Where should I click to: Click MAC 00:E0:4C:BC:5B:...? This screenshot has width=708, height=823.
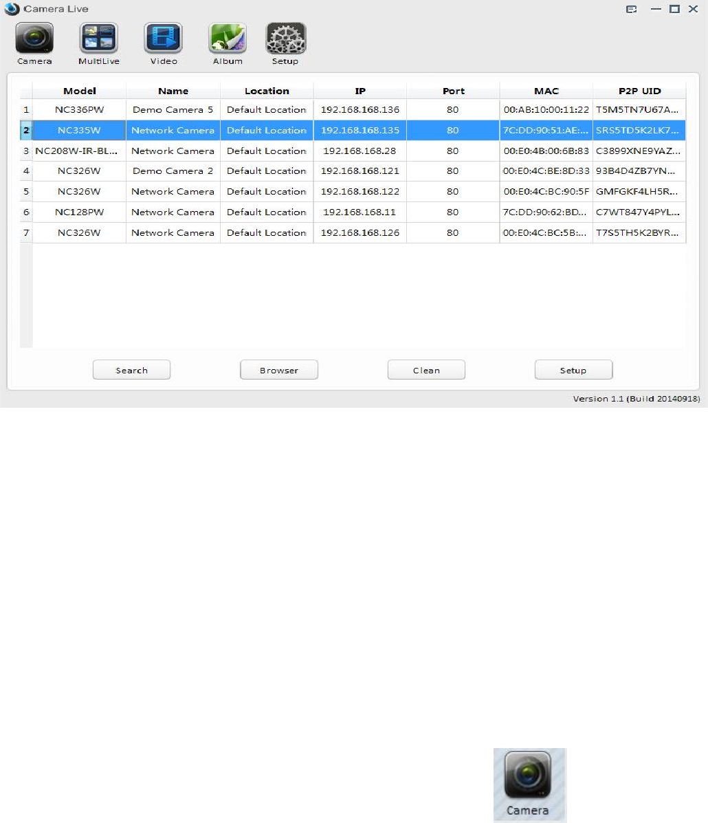[546, 232]
